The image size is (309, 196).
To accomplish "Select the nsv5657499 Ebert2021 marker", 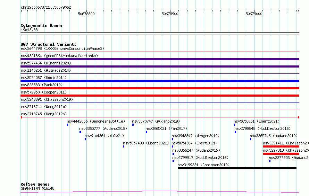I will [x=124, y=146].
